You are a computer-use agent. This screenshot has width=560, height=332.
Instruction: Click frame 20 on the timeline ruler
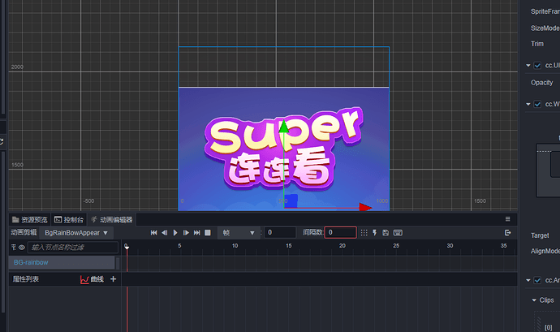tap(342, 246)
